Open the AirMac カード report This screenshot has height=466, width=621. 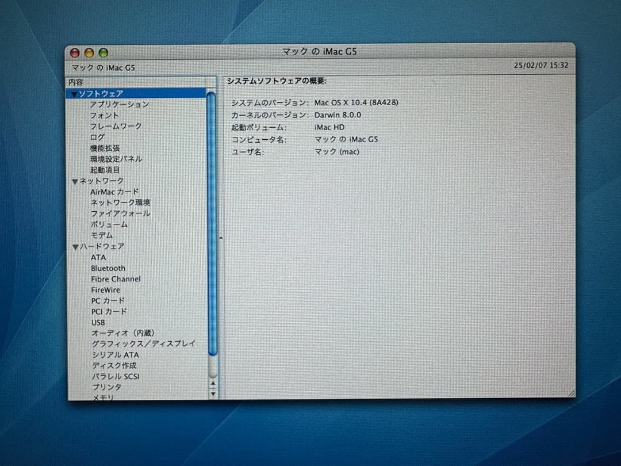pos(114,192)
